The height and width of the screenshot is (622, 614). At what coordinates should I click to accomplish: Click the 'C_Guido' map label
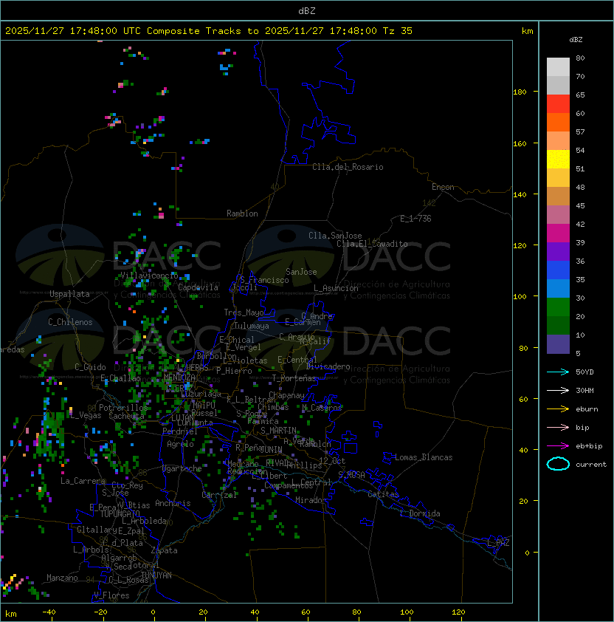[90, 367]
